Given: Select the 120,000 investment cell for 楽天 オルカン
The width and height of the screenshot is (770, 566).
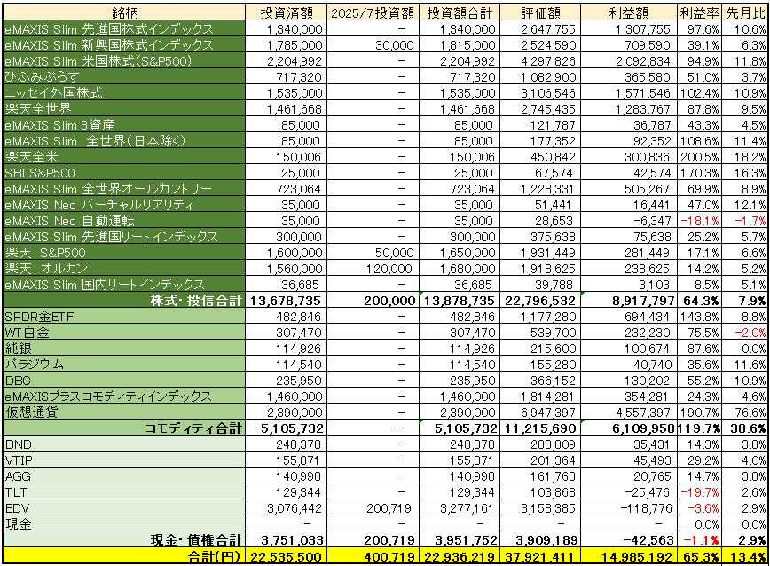Looking at the screenshot, I should tap(373, 269).
